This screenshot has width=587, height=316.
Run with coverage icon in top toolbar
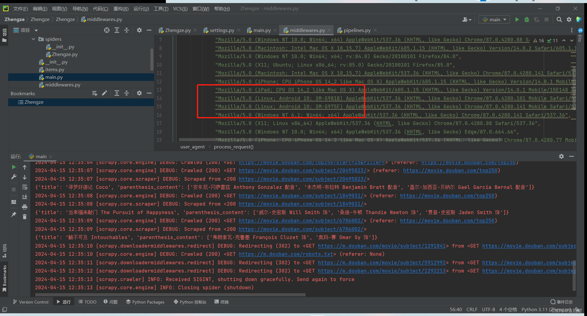coord(537,19)
